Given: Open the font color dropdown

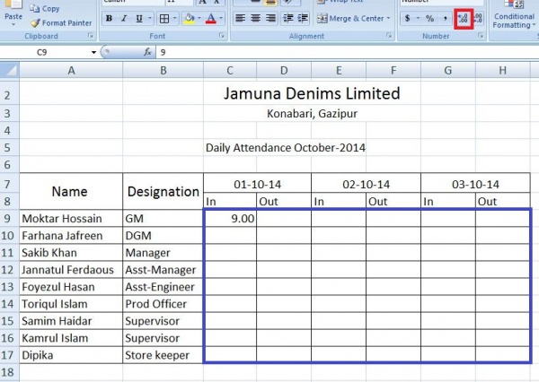Looking at the screenshot, I should click(221, 18).
